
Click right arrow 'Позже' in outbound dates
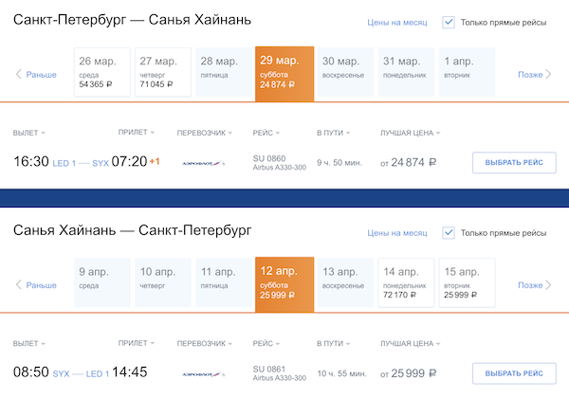point(534,74)
